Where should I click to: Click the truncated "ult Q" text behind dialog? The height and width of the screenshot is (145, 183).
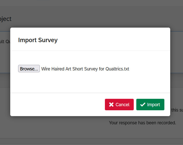pyautogui.click(x=5, y=42)
